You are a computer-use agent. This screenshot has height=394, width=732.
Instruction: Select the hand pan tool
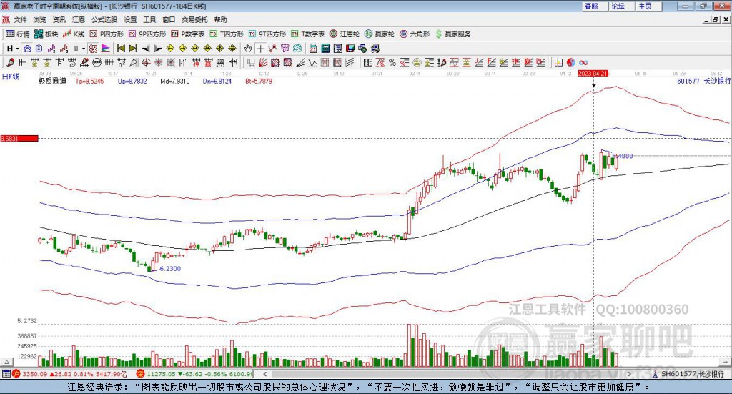[x=247, y=49]
